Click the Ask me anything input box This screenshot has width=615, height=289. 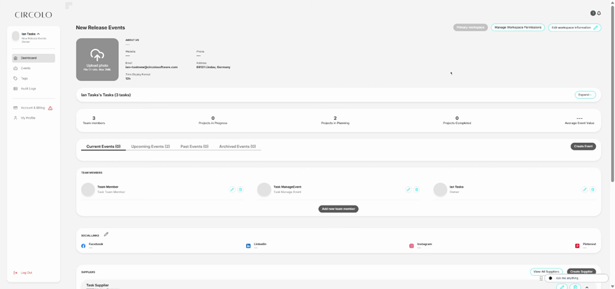579,278
